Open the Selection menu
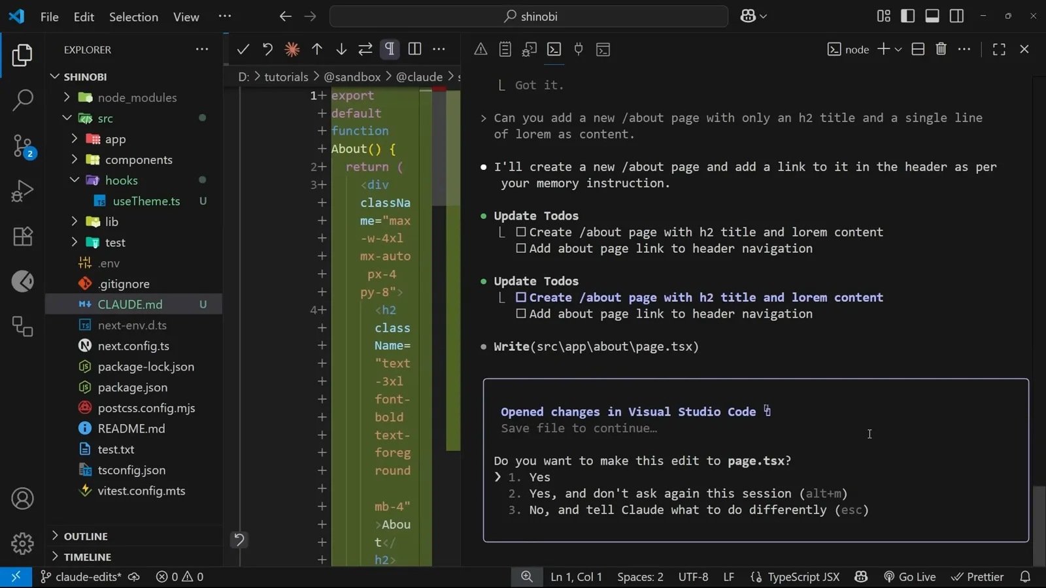 133,17
